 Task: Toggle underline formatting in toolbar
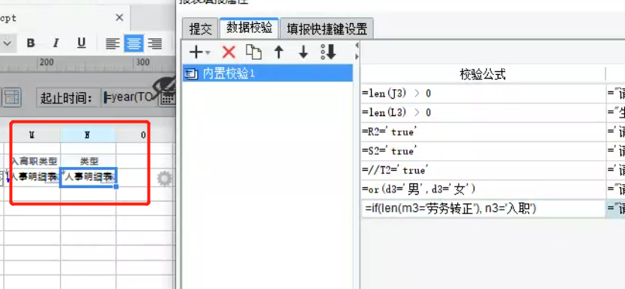point(82,43)
